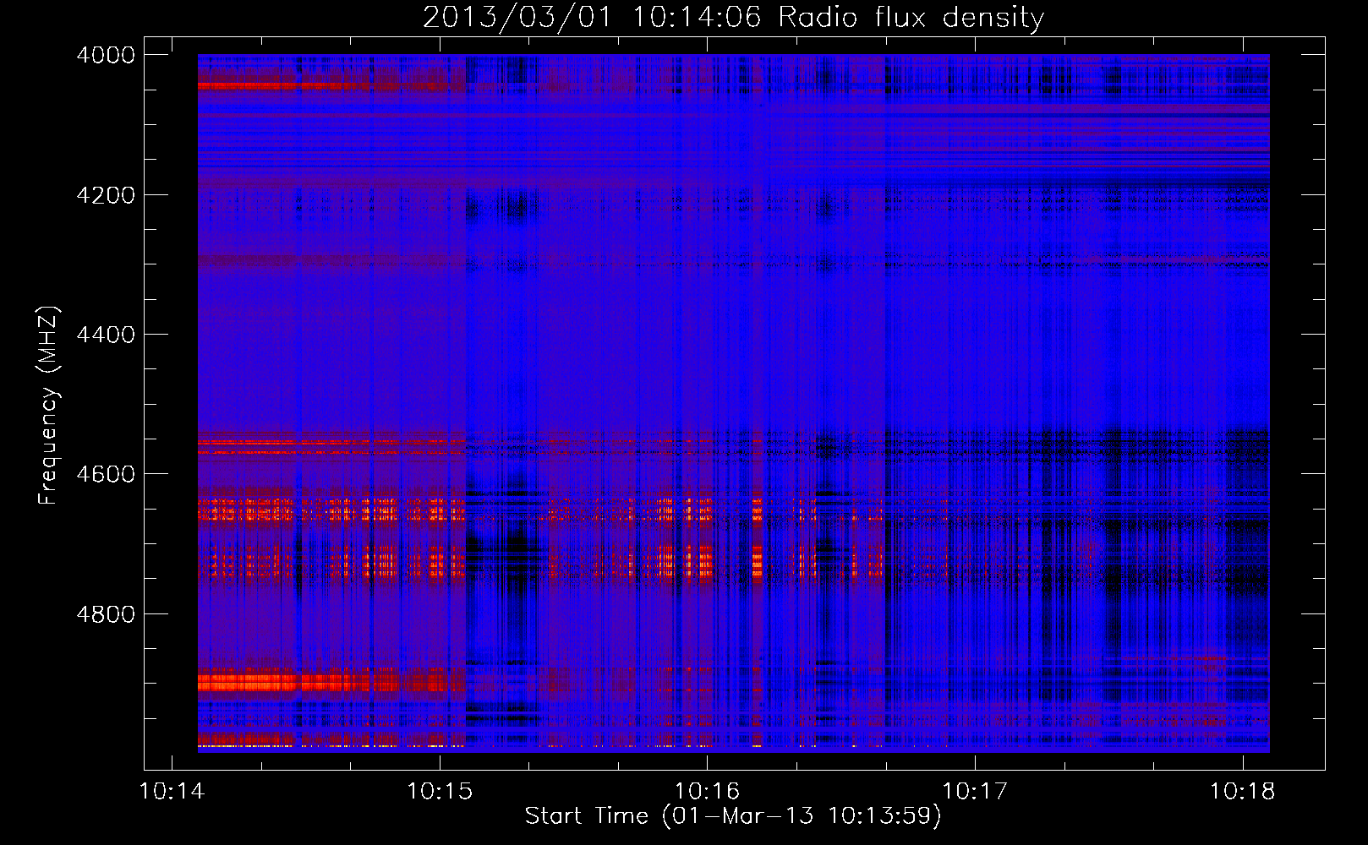This screenshot has height=845, width=1368.
Task: Click the 10:17 time tick label
Action: tap(975, 791)
